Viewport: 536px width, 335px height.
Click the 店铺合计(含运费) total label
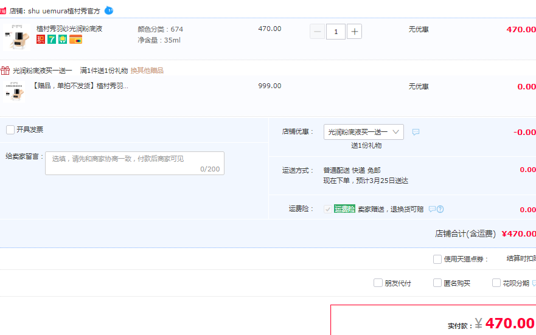click(x=465, y=233)
